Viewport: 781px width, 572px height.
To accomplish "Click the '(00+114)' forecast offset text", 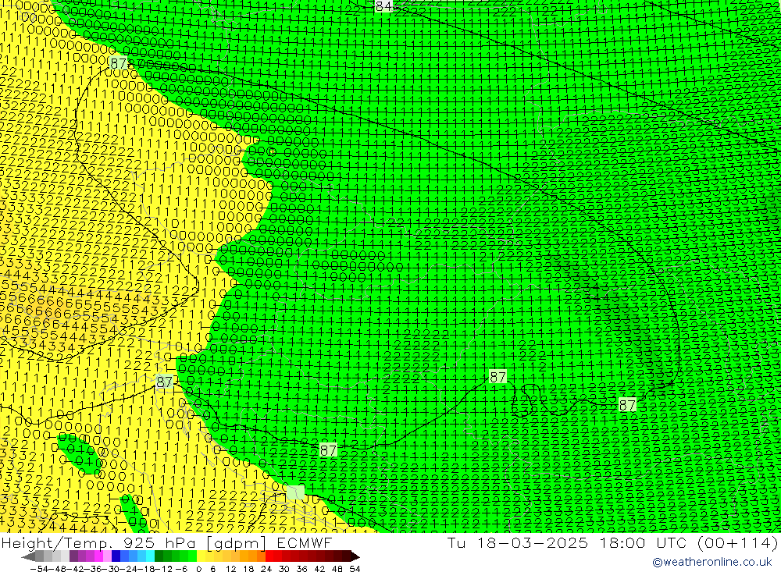I will [x=737, y=543].
